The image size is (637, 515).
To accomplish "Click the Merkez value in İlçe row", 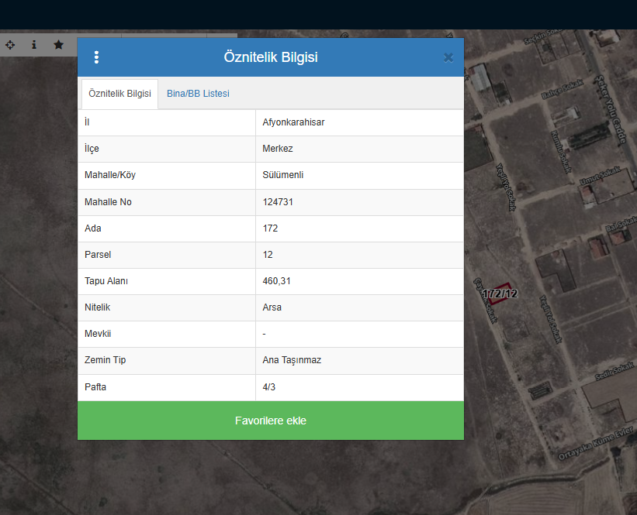I will 278,149.
